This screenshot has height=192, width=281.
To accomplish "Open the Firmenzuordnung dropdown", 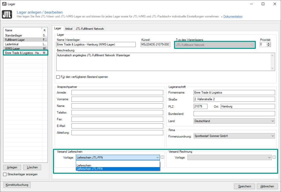I will (x=273, y=135).
